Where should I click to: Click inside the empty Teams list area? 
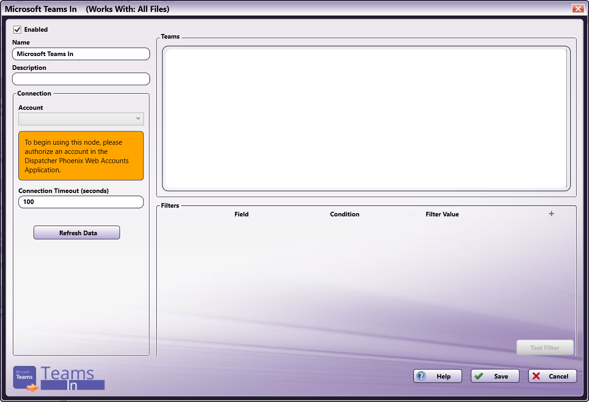click(366, 119)
